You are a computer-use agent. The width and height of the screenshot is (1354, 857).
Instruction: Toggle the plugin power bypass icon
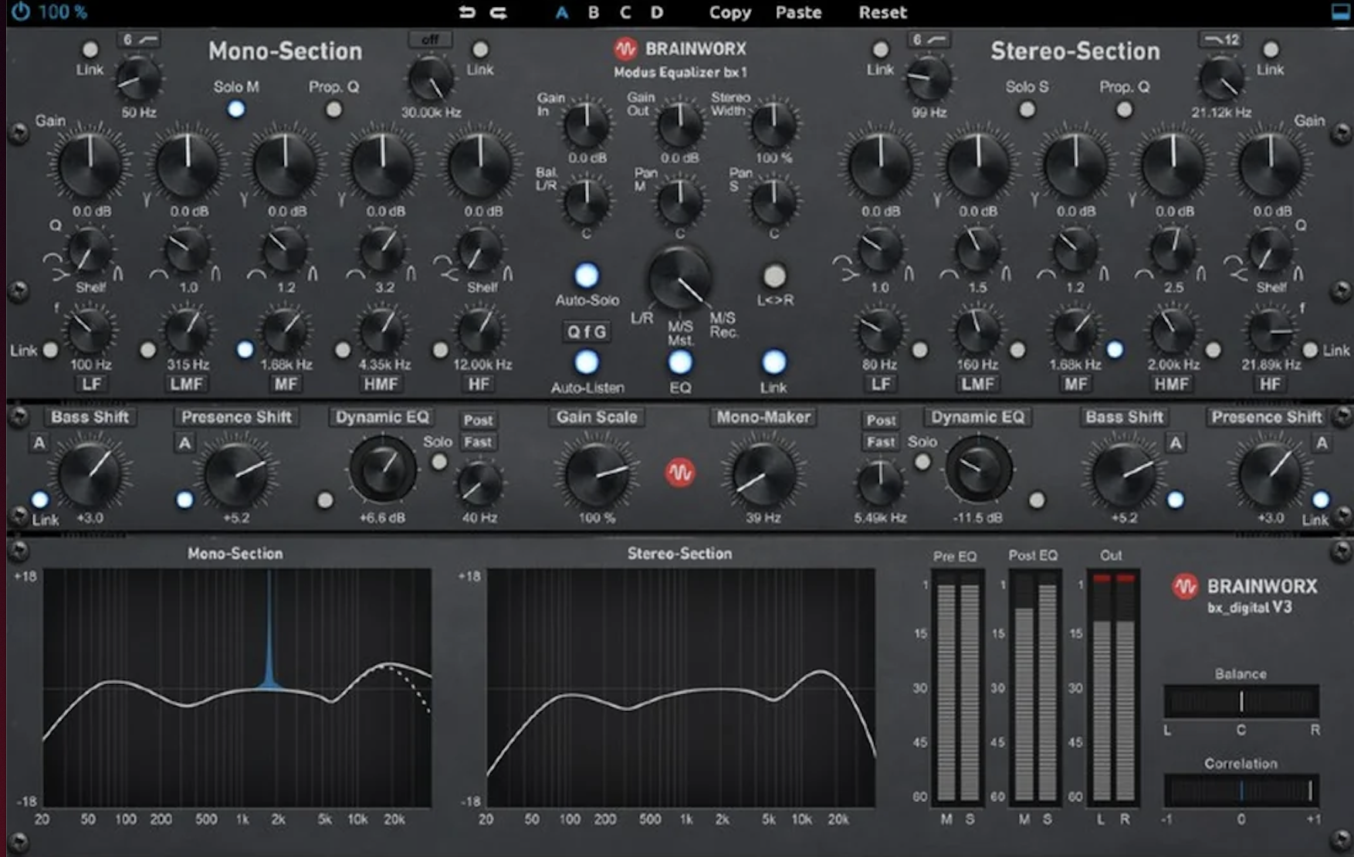pos(20,12)
